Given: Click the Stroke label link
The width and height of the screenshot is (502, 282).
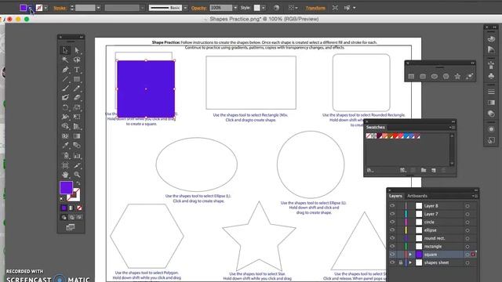Looking at the screenshot, I should [60, 8].
